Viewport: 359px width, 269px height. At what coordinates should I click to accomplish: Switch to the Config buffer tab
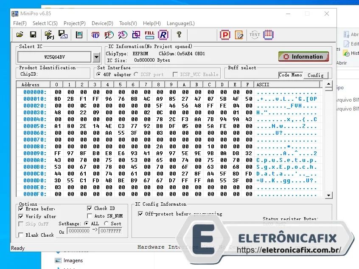coord(315,75)
